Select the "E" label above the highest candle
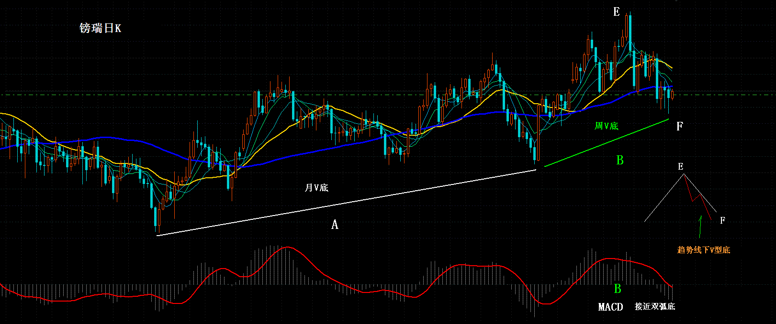The image size is (776, 324). click(617, 12)
